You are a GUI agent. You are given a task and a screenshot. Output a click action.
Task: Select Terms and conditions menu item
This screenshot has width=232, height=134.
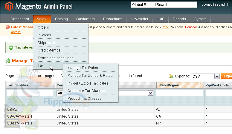click(61, 58)
